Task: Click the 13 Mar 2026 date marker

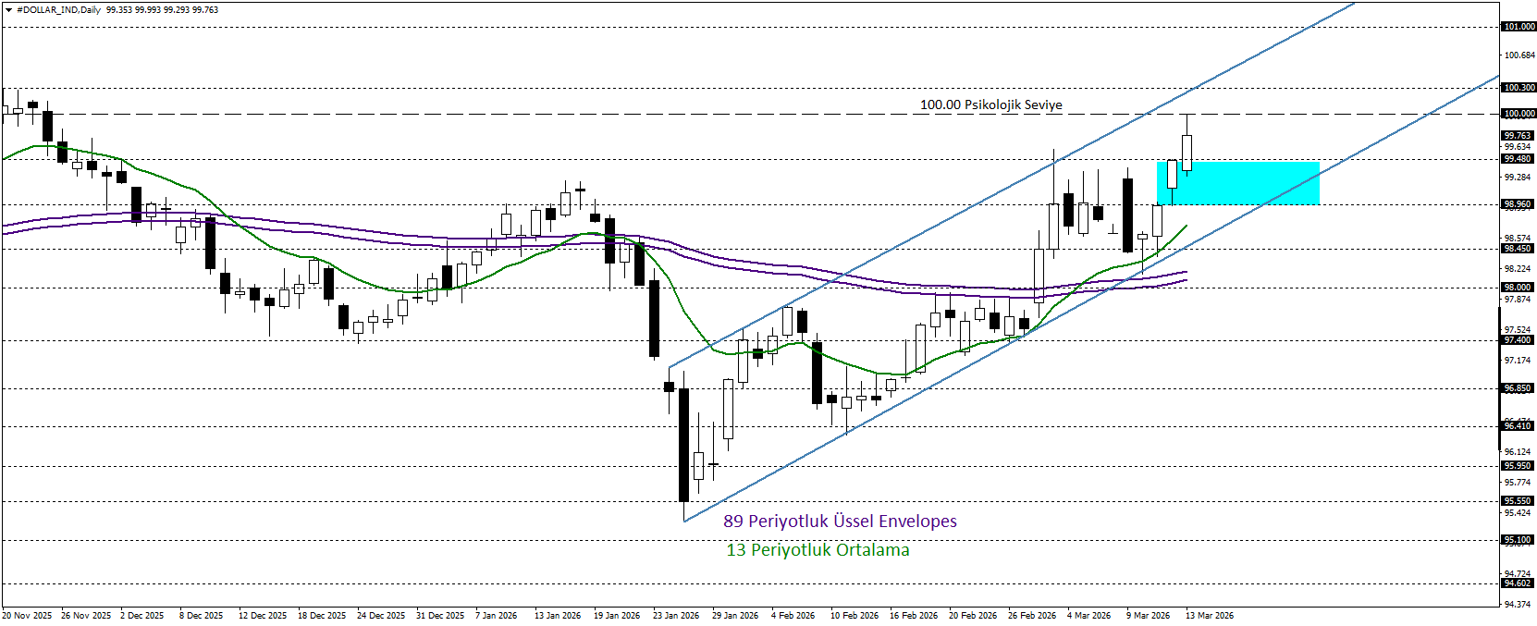Action: [x=1209, y=616]
